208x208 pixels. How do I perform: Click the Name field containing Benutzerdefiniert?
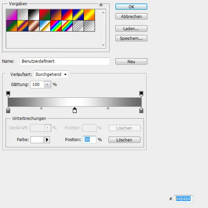(65, 61)
